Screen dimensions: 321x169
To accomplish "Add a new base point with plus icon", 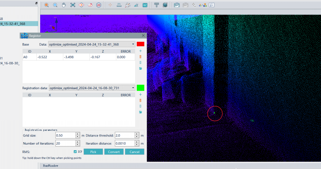I will pyautogui.click(x=140, y=51).
